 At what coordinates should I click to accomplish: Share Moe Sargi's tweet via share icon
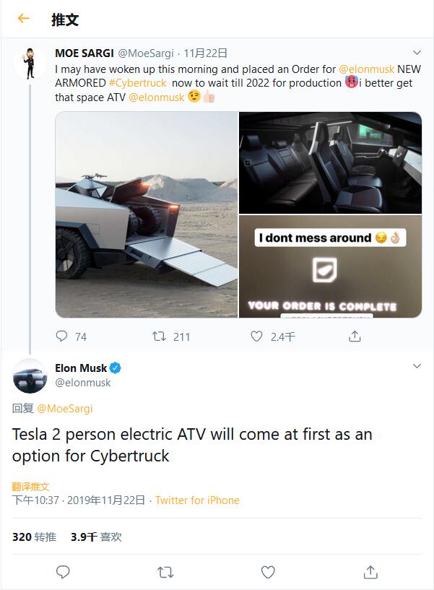click(x=355, y=337)
